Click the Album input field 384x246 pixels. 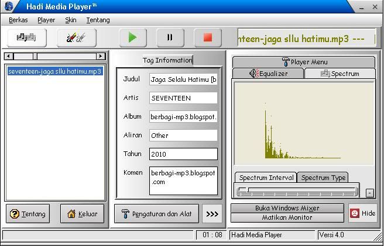tap(183, 117)
